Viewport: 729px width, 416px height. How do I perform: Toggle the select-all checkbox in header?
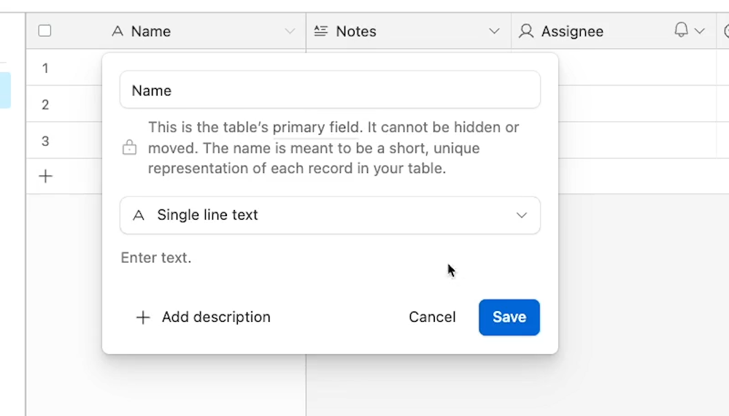click(x=45, y=31)
